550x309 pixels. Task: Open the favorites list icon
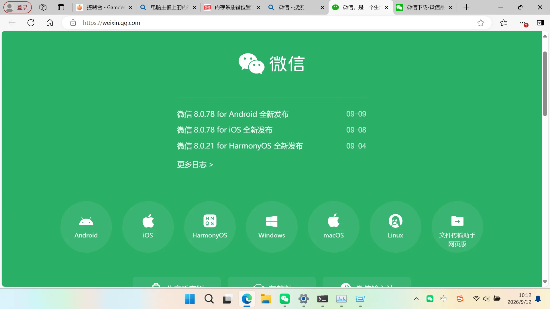[x=503, y=23]
